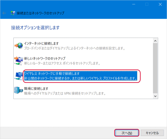Click the computer icon for 新しいネットワークのセットアップ
Viewport: 167px width, 139px height.
(19, 61)
